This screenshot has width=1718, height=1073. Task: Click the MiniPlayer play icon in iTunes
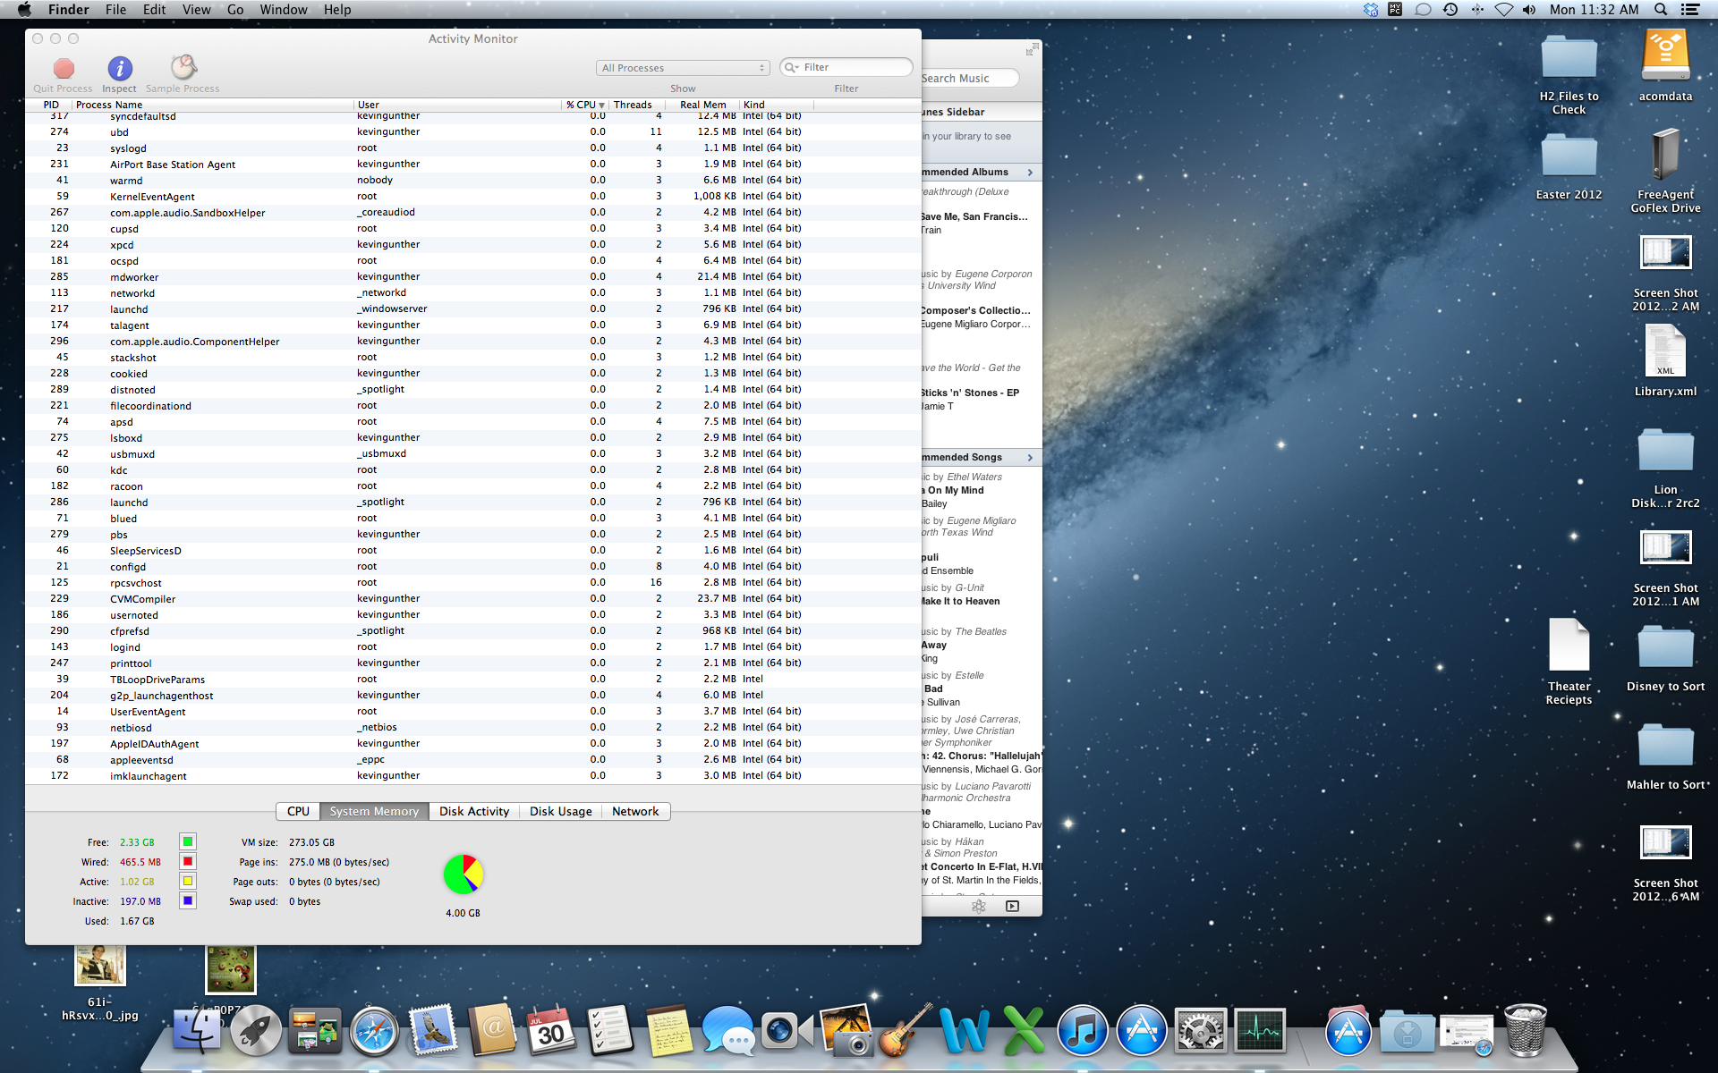tap(1011, 905)
